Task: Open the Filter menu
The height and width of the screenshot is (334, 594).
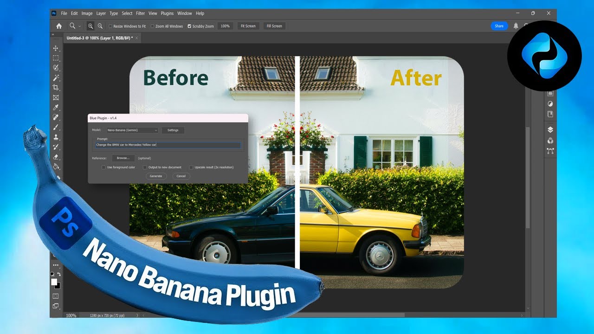Action: [140, 13]
